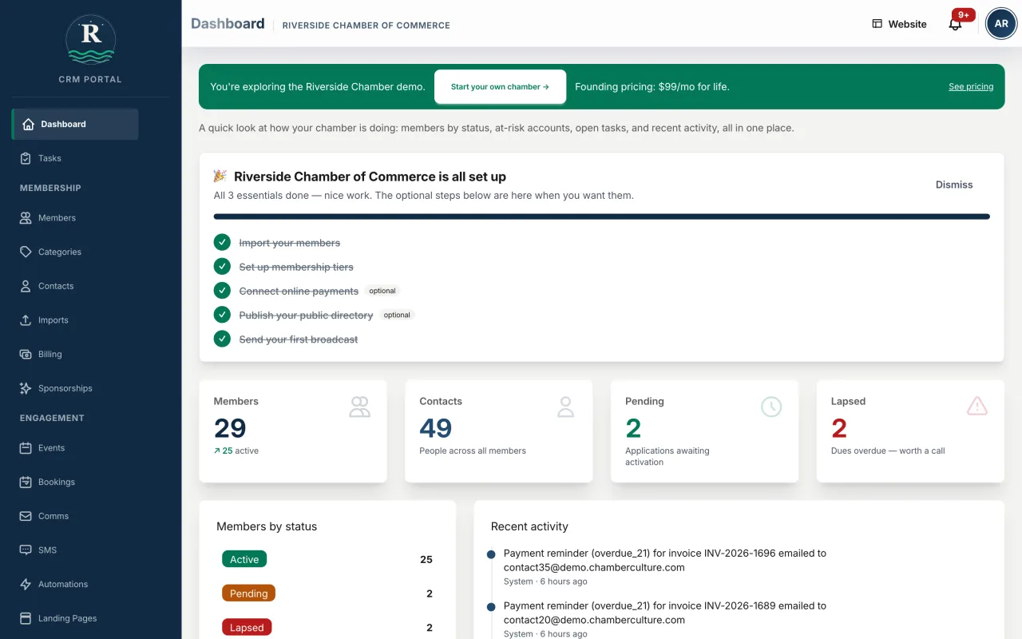Click the Members people icon in sidebar
Viewport: 1022px width, 639px height.
[x=26, y=217]
